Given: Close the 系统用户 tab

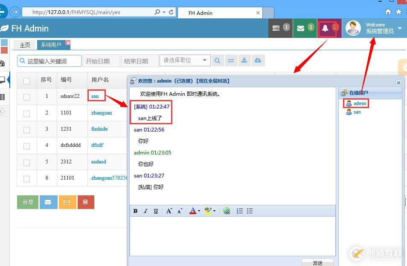Looking at the screenshot, I should tap(68, 43).
